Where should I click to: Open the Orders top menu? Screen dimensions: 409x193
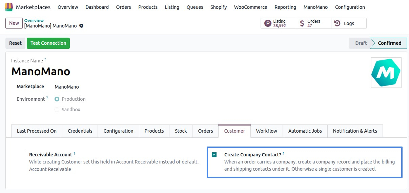tap(123, 7)
